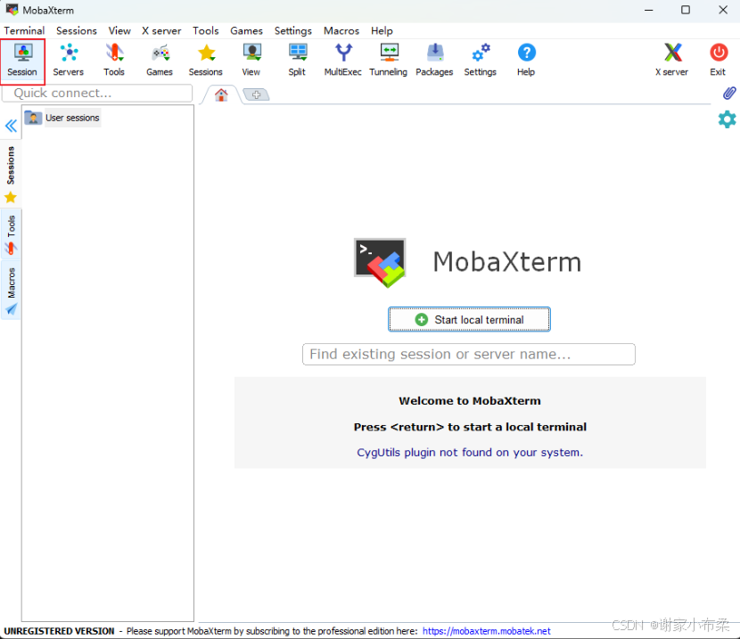Screen dimensions: 740x639
Task: Open the View toolbar icon
Action: point(251,61)
